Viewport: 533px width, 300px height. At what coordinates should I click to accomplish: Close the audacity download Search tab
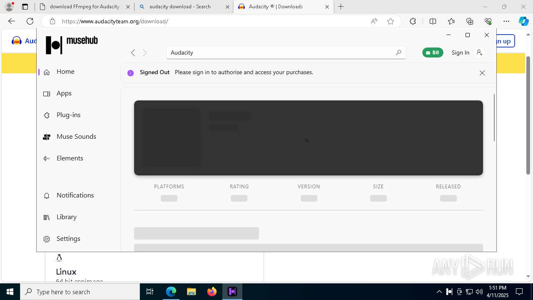(x=227, y=7)
